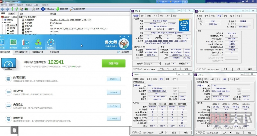Go back with AIDA64 back arrow
The width and height of the screenshot is (257, 136).
(3, 9)
